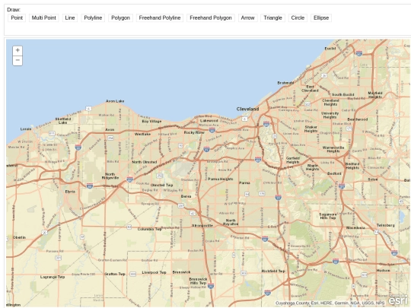Click the map attribution text
This screenshot has width=411, height=308.
(x=330, y=303)
